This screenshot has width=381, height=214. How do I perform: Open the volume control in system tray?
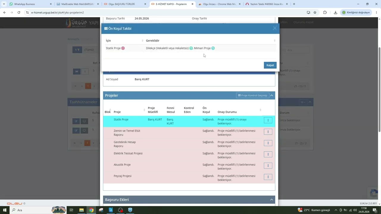click(355, 210)
